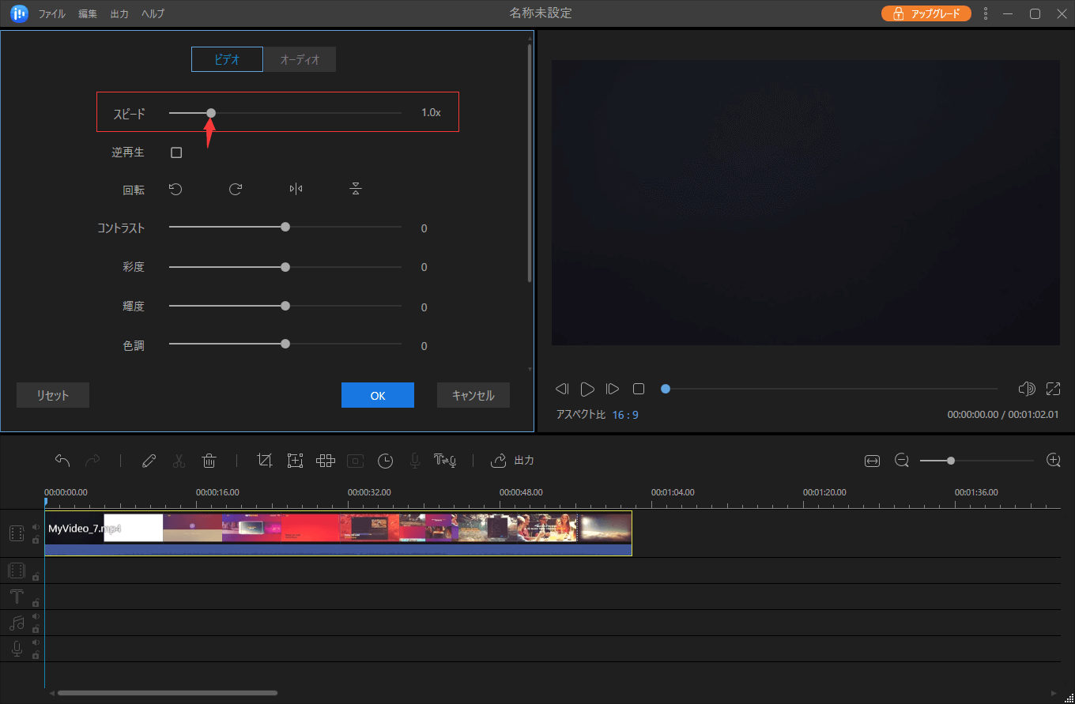Select the ビデオ tab

click(228, 59)
